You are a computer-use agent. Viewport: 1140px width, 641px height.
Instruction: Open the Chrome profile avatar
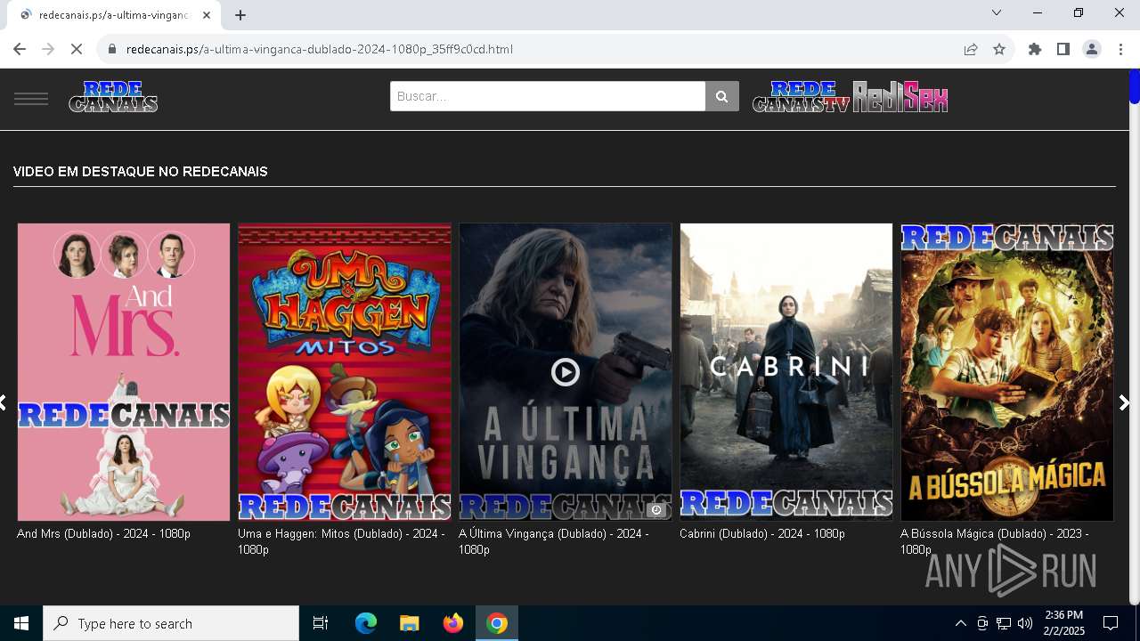click(x=1092, y=49)
